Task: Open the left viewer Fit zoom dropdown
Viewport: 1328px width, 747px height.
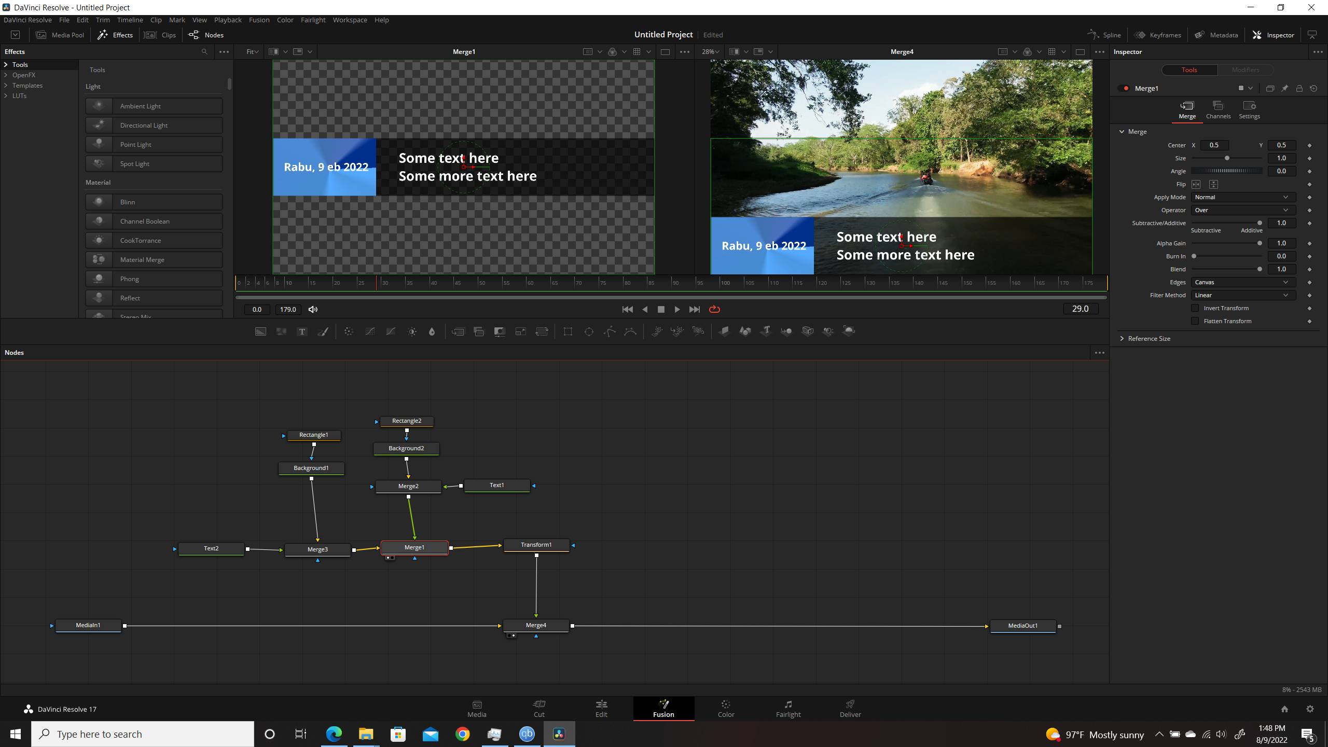Action: 253,52
